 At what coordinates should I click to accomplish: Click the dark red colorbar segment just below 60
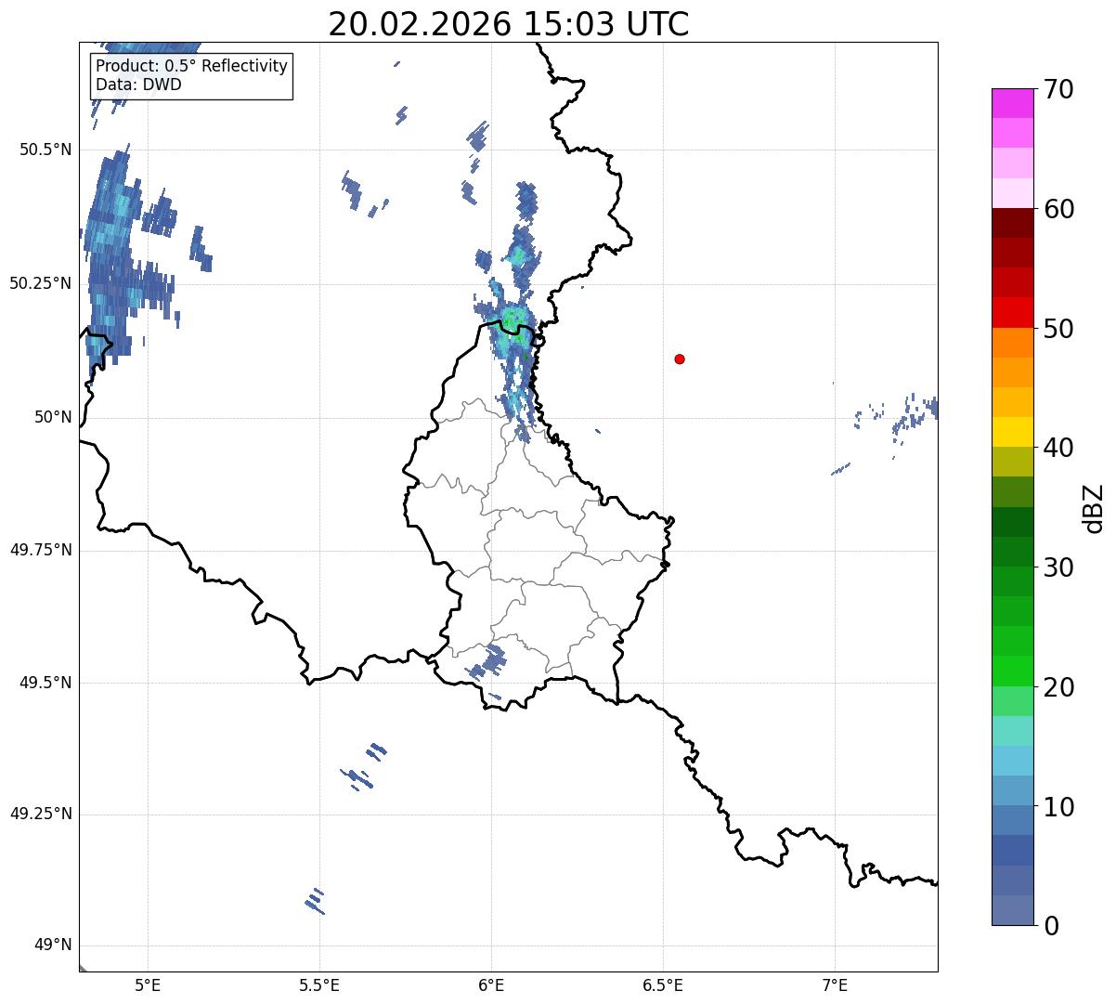pos(1013,223)
